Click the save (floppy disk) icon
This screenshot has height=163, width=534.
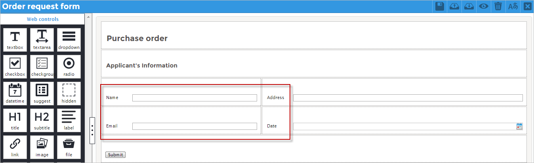439,6
